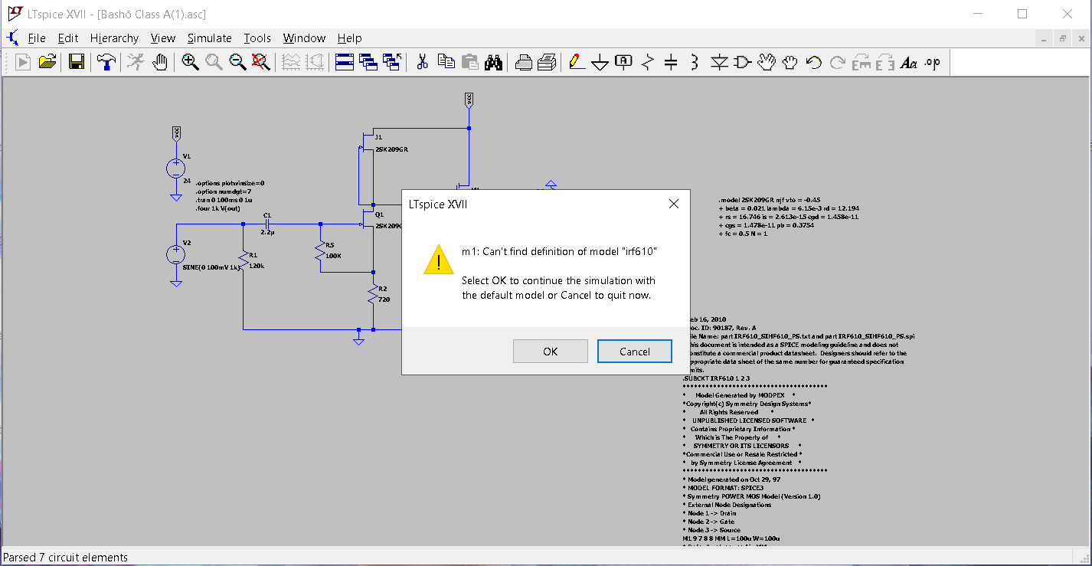Zoom out with the minus magnifier
Image resolution: width=1092 pixels, height=566 pixels.
237,63
